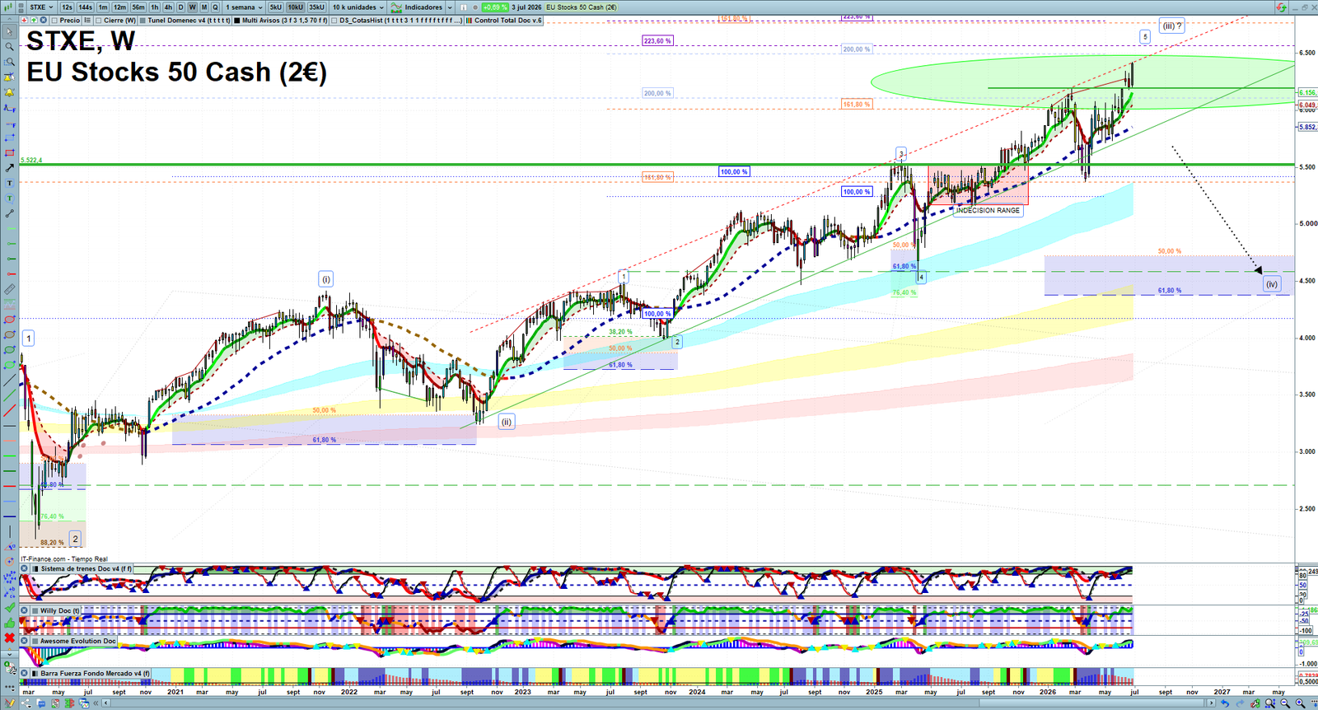Click the horizontal time scrollbar at bottom
The width and height of the screenshot is (1318, 710).
pos(659,703)
